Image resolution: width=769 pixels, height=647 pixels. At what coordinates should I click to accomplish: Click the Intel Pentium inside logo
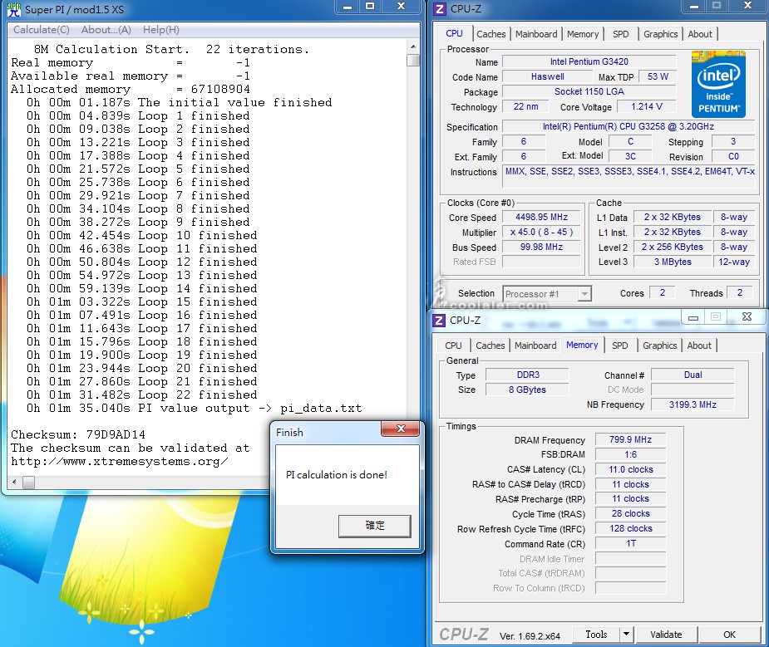click(x=718, y=84)
